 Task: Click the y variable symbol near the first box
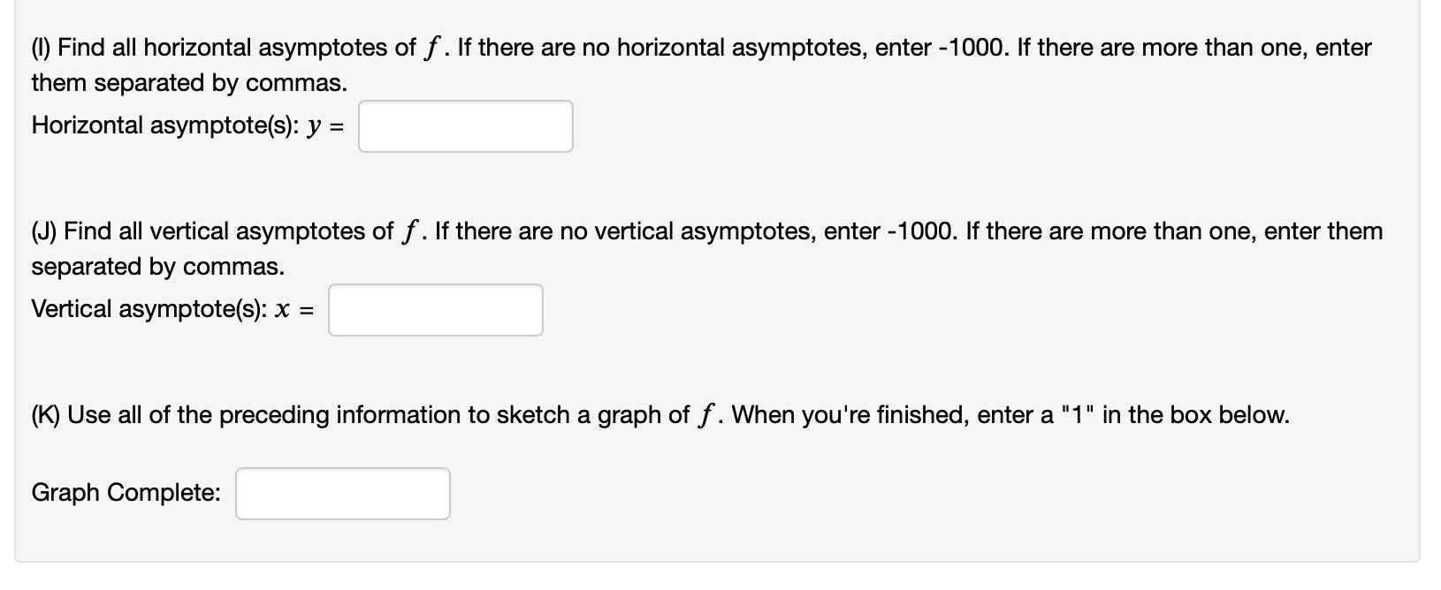coord(316,126)
